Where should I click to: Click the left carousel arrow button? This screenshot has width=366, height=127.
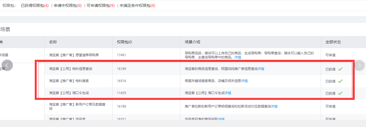(7, 65)
